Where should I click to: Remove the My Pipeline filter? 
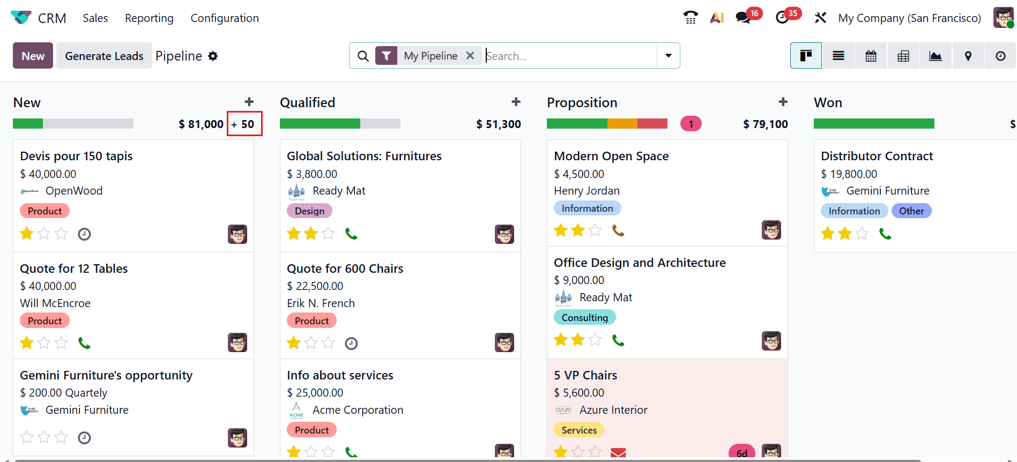tap(470, 55)
